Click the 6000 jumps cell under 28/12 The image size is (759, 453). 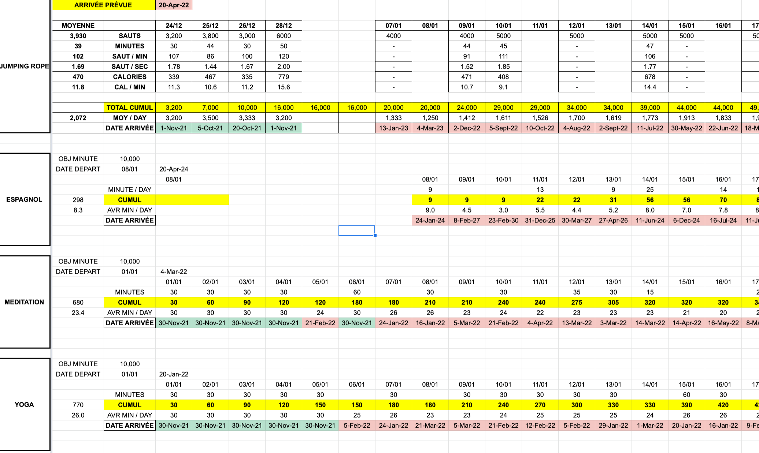pyautogui.click(x=284, y=36)
